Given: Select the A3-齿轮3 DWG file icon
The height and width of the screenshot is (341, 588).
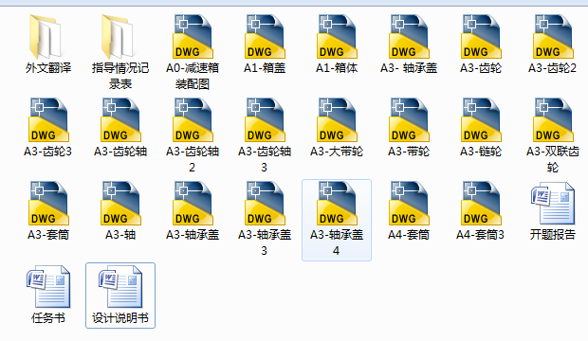Looking at the screenshot, I should coord(48,120).
